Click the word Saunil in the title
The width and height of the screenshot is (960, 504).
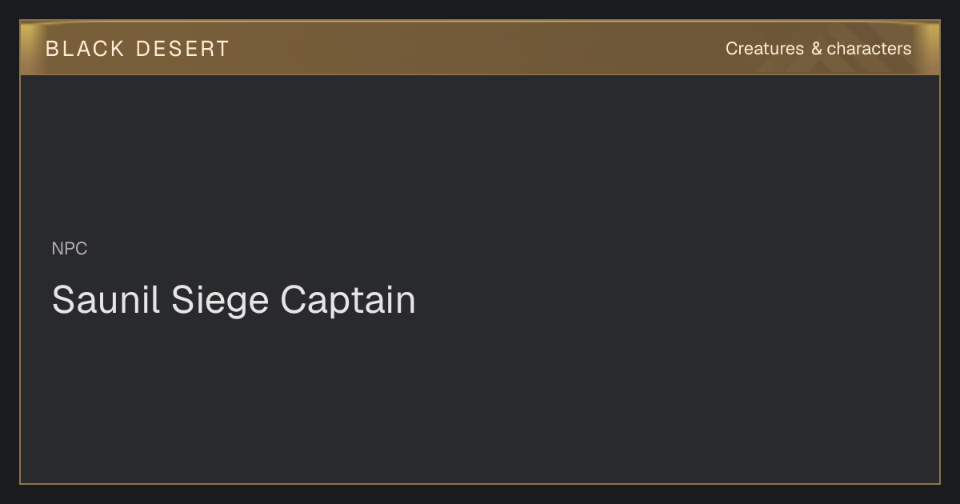tap(106, 301)
